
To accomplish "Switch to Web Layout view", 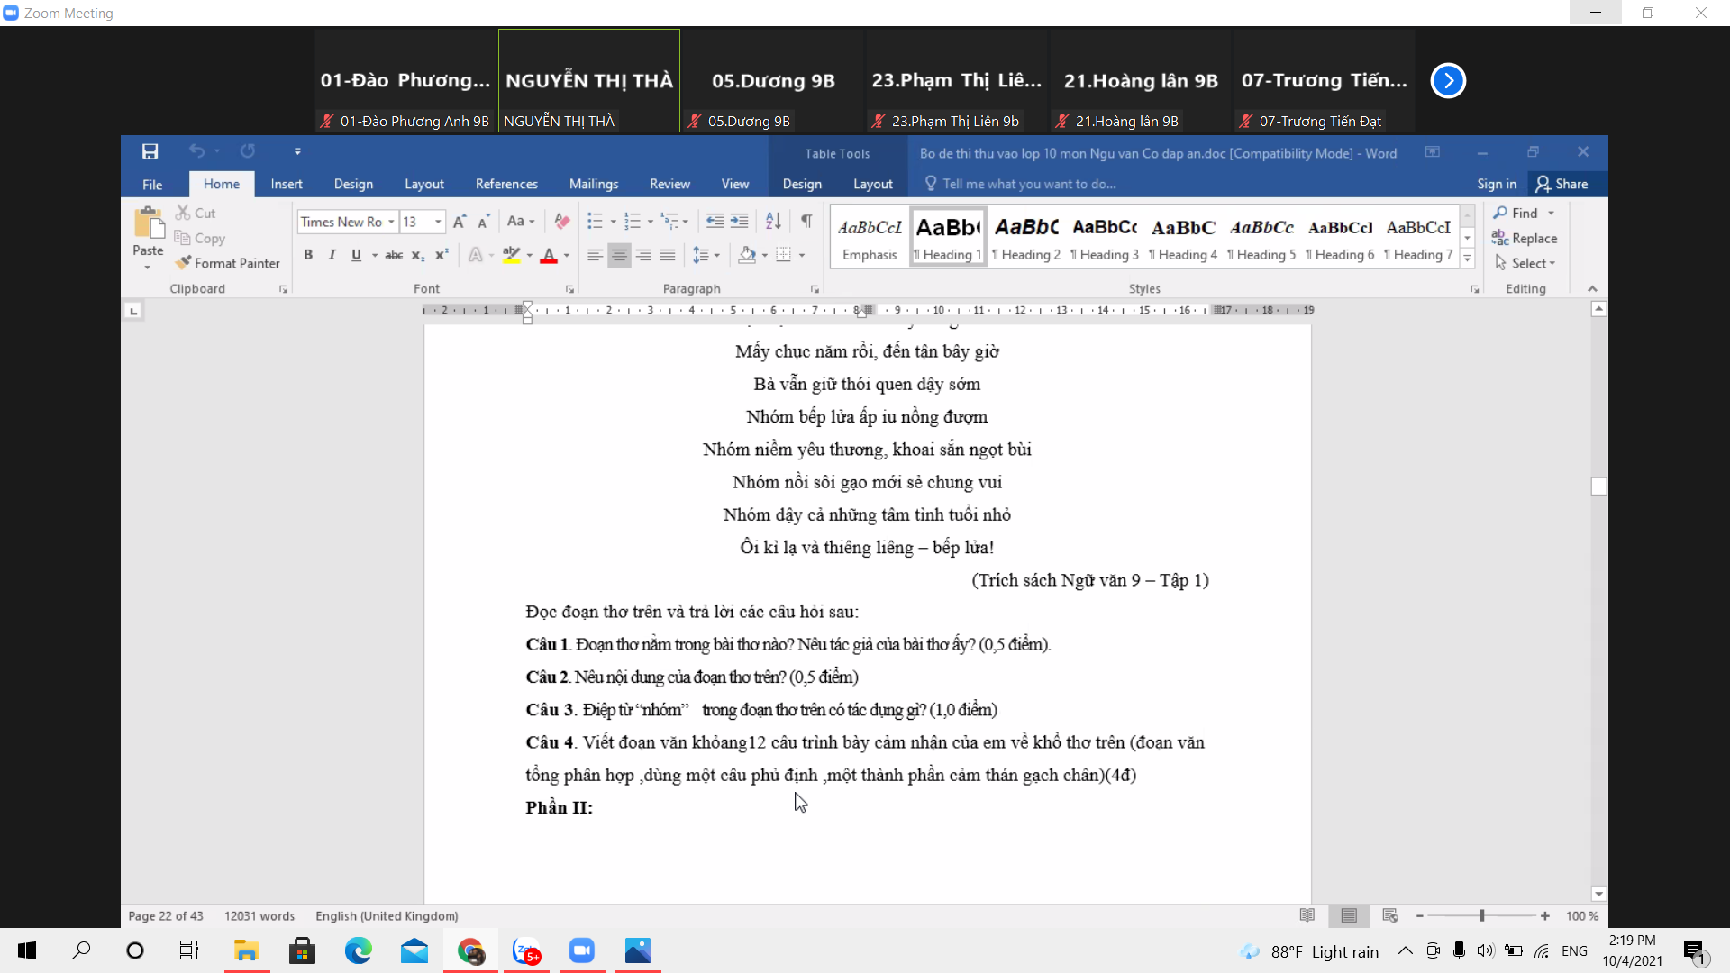I will pos(1390,915).
